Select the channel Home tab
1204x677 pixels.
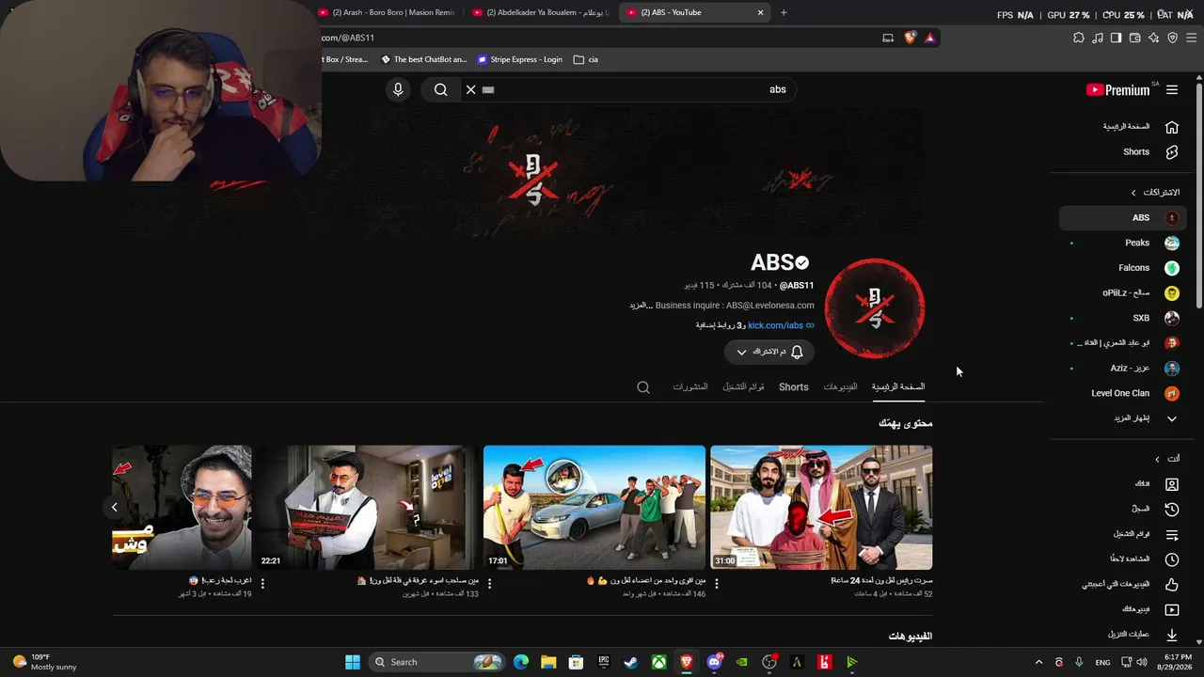click(898, 386)
